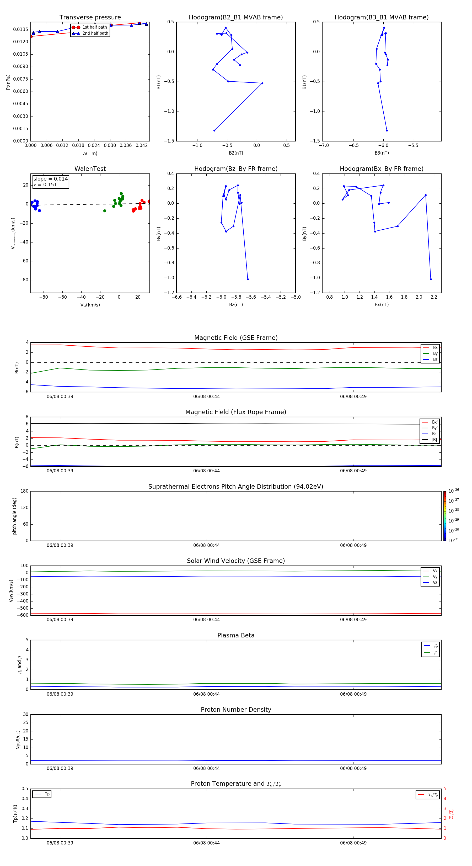Select Bz' entry in flux rope legend
Viewport: 472px width, 866px height.
pos(430,434)
